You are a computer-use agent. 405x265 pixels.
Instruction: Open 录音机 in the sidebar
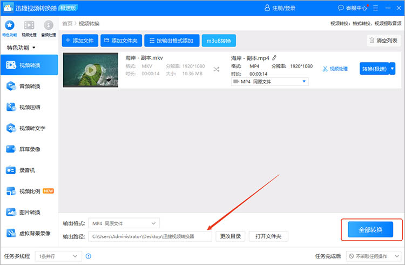coord(29,170)
